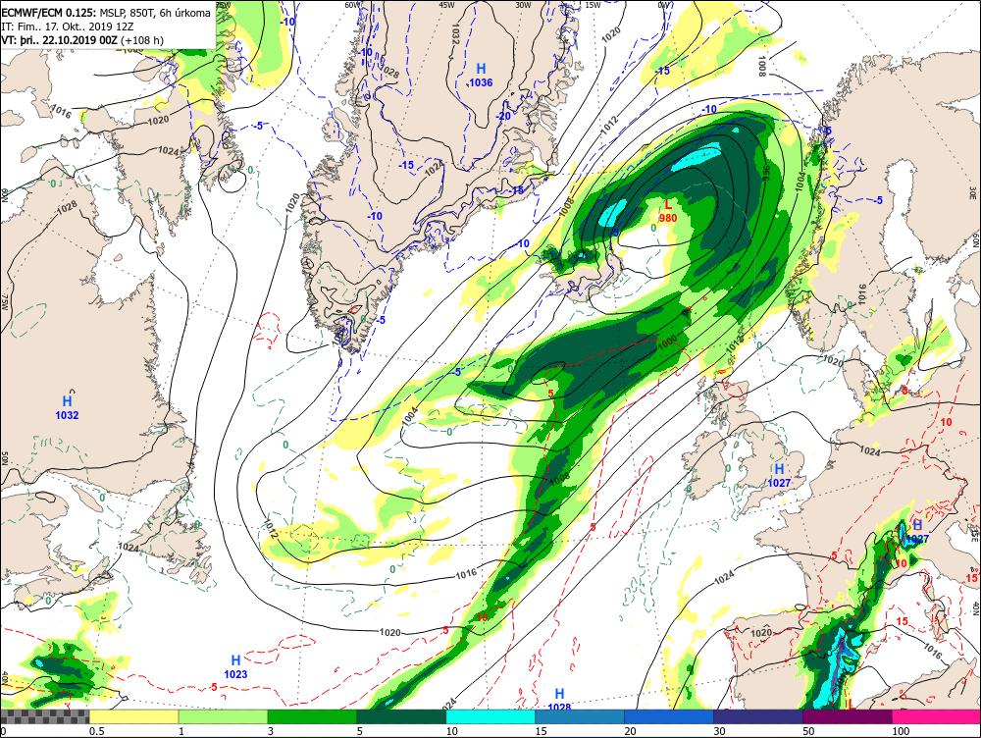Click the cyan 10–15 mm legend swatch
This screenshot has height=738, width=981.
point(490,716)
